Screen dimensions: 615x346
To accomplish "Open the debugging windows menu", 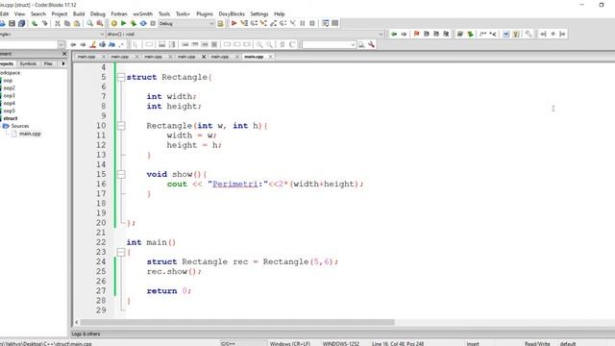I will [x=325, y=23].
